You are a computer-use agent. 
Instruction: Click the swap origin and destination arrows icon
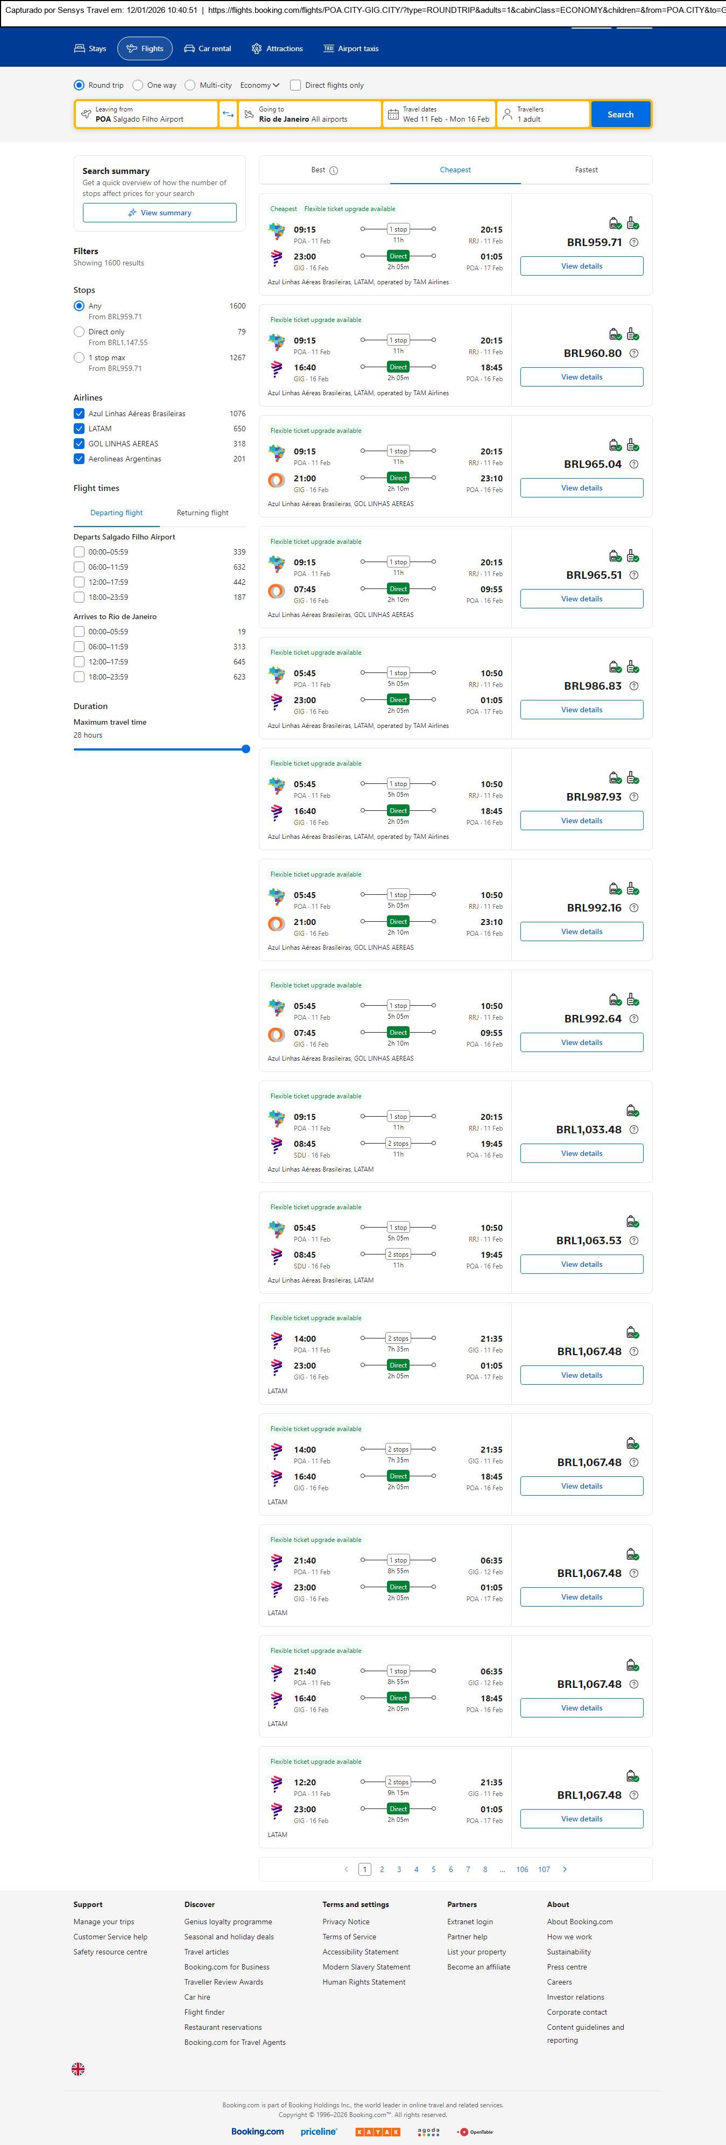tap(228, 114)
